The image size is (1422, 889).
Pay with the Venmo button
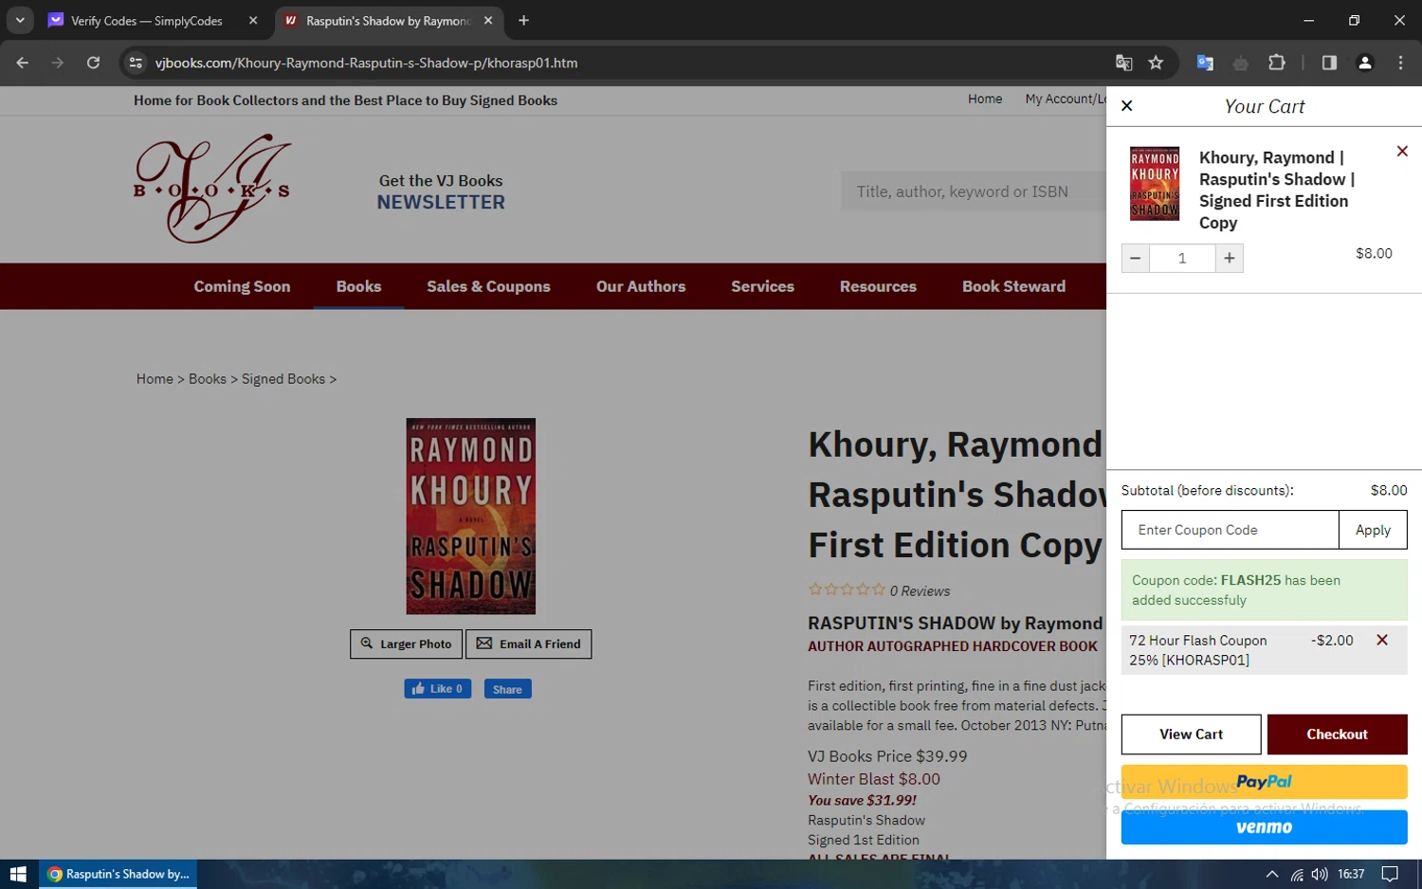tap(1264, 827)
